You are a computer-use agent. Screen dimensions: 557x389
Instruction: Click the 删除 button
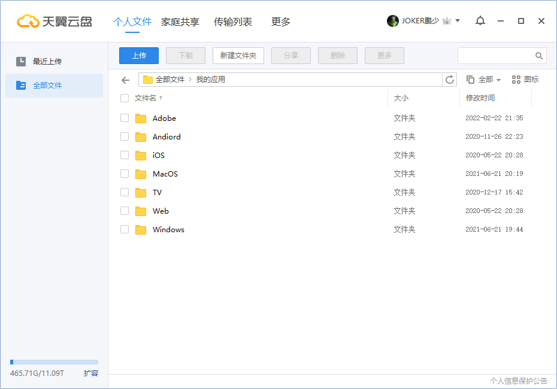(x=338, y=56)
